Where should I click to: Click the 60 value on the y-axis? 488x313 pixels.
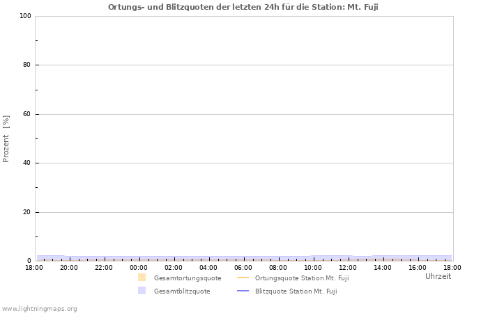point(26,114)
